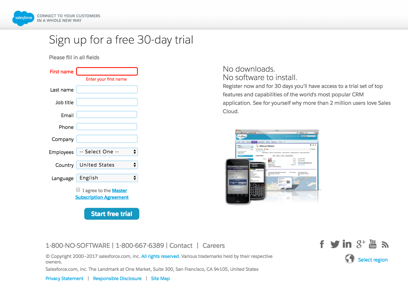408x293 pixels.
Task: Focus the Phone input field
Action: 107,127
